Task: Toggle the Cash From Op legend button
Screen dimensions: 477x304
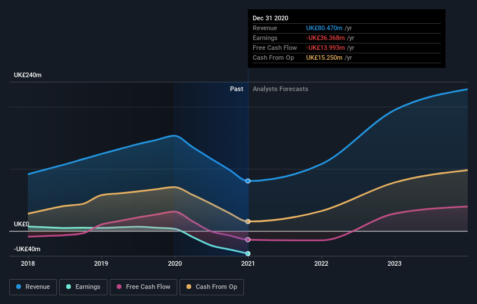Action: (211, 287)
